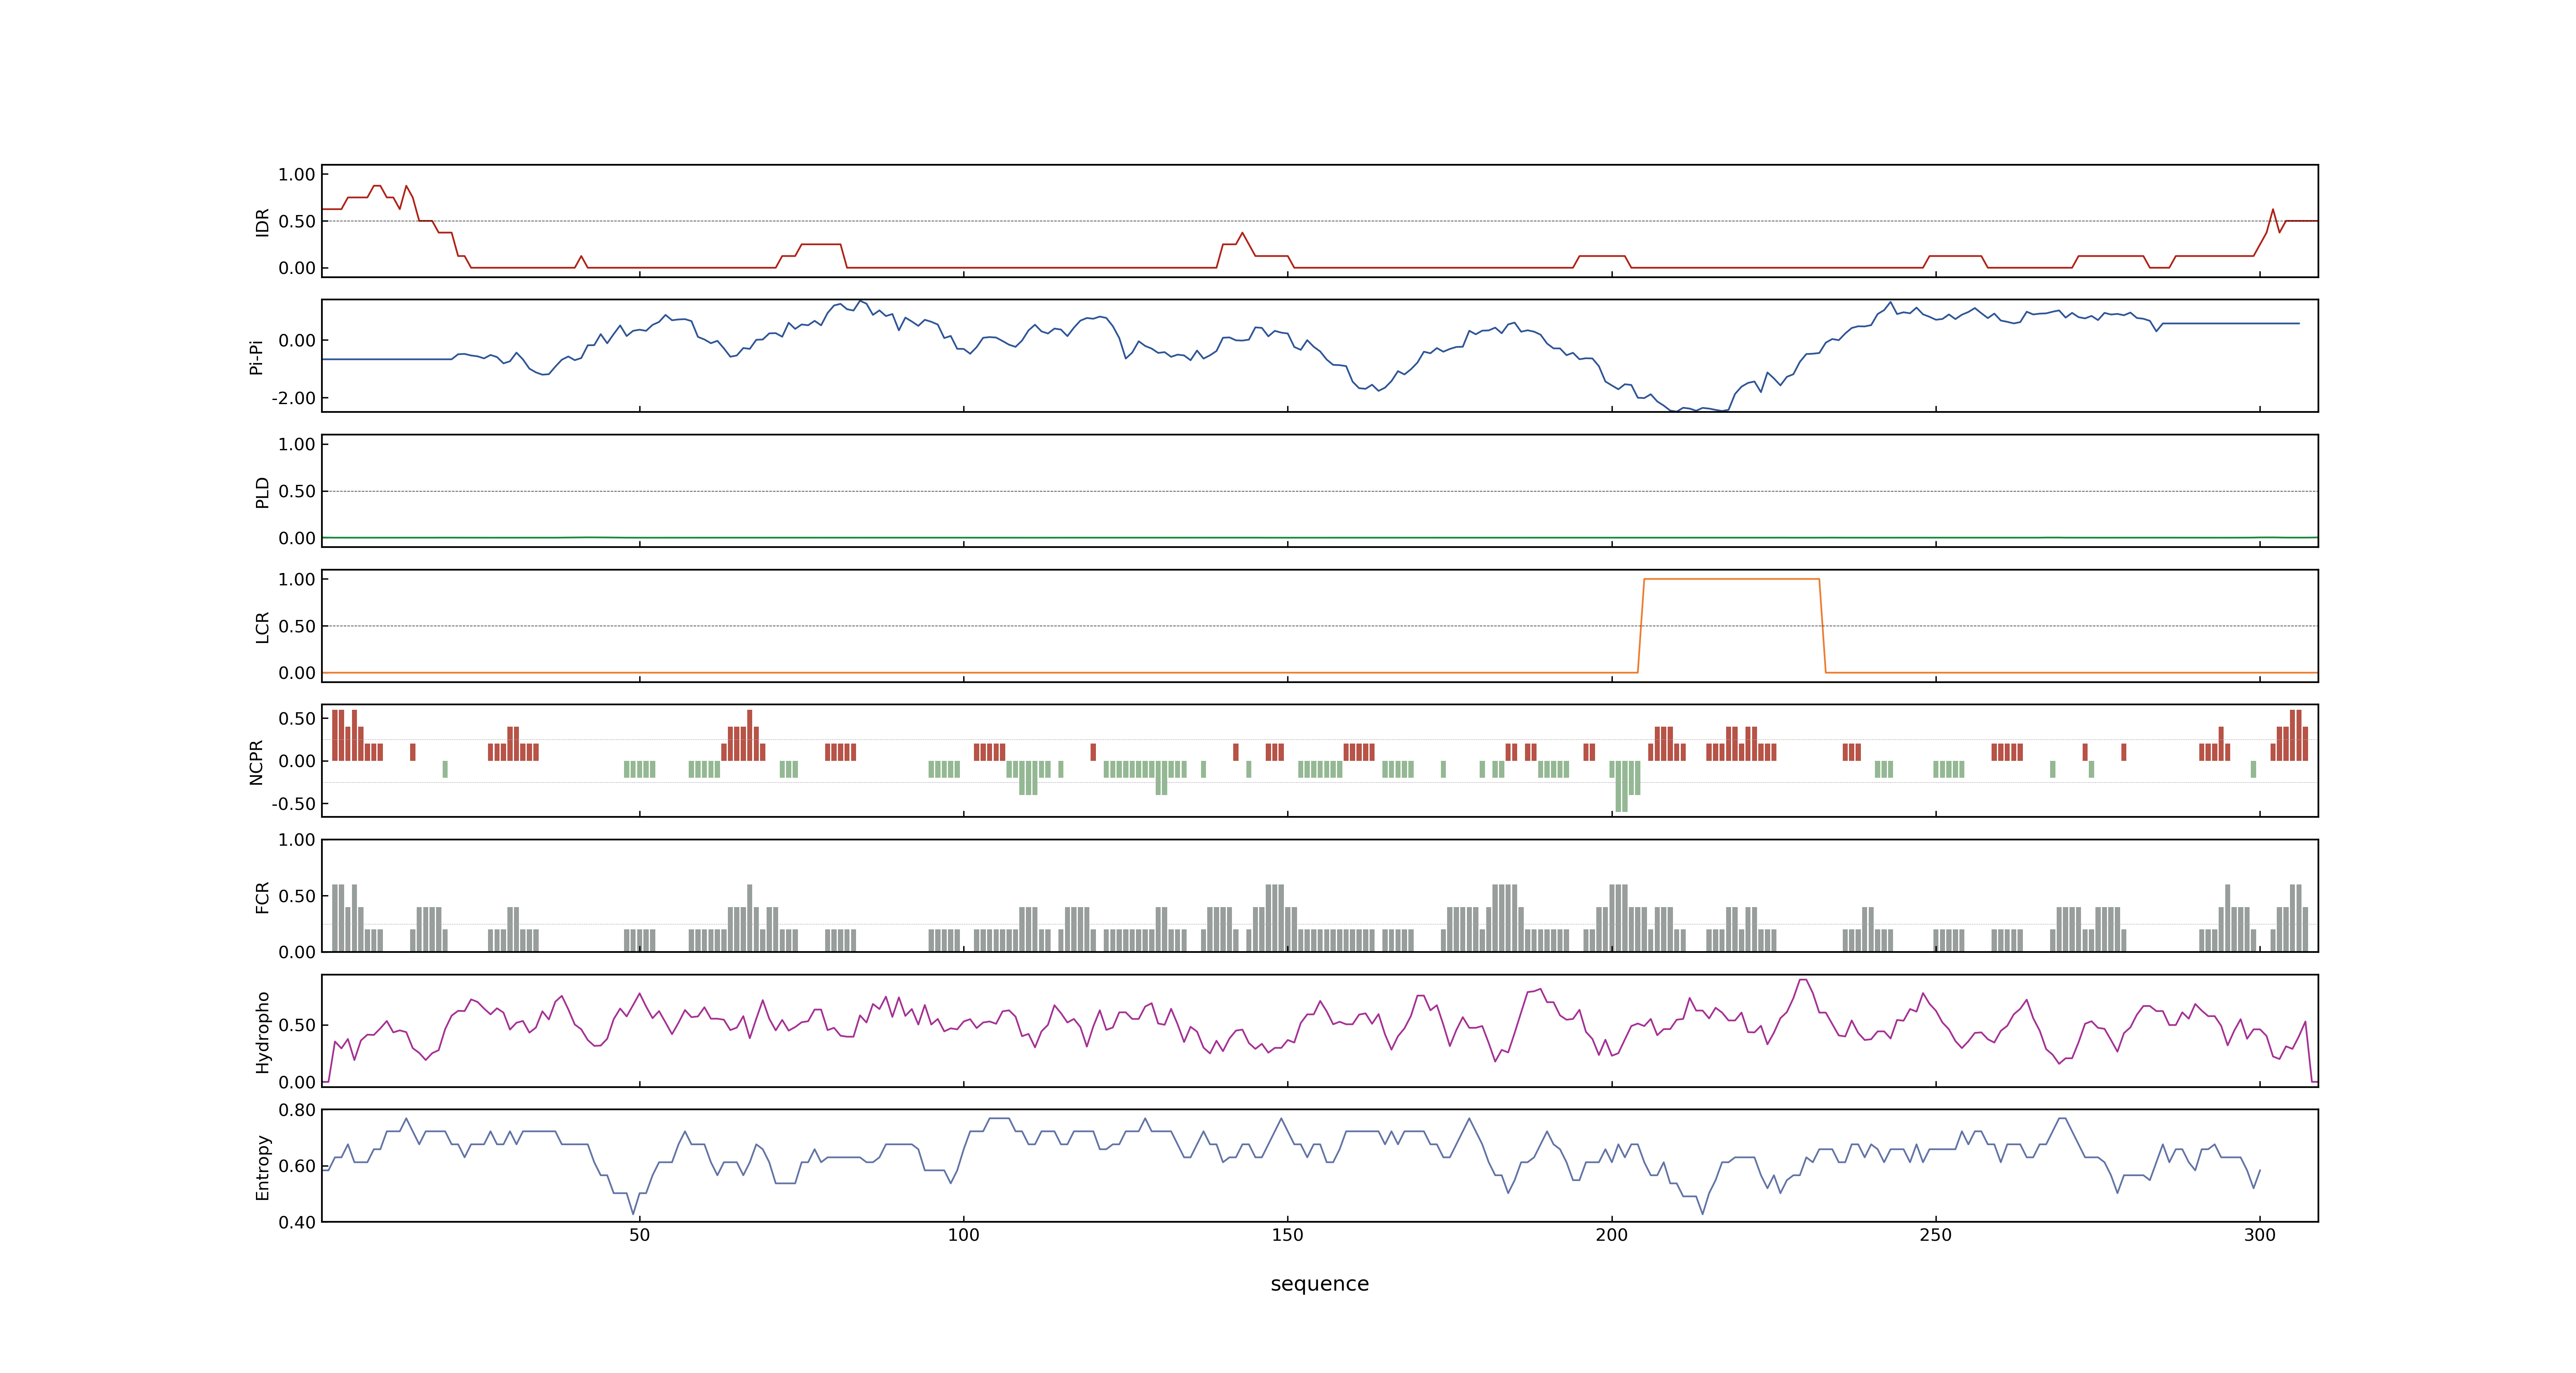The width and height of the screenshot is (2576, 1373).
Task: Click the FCR axis label
Action: click(x=262, y=896)
